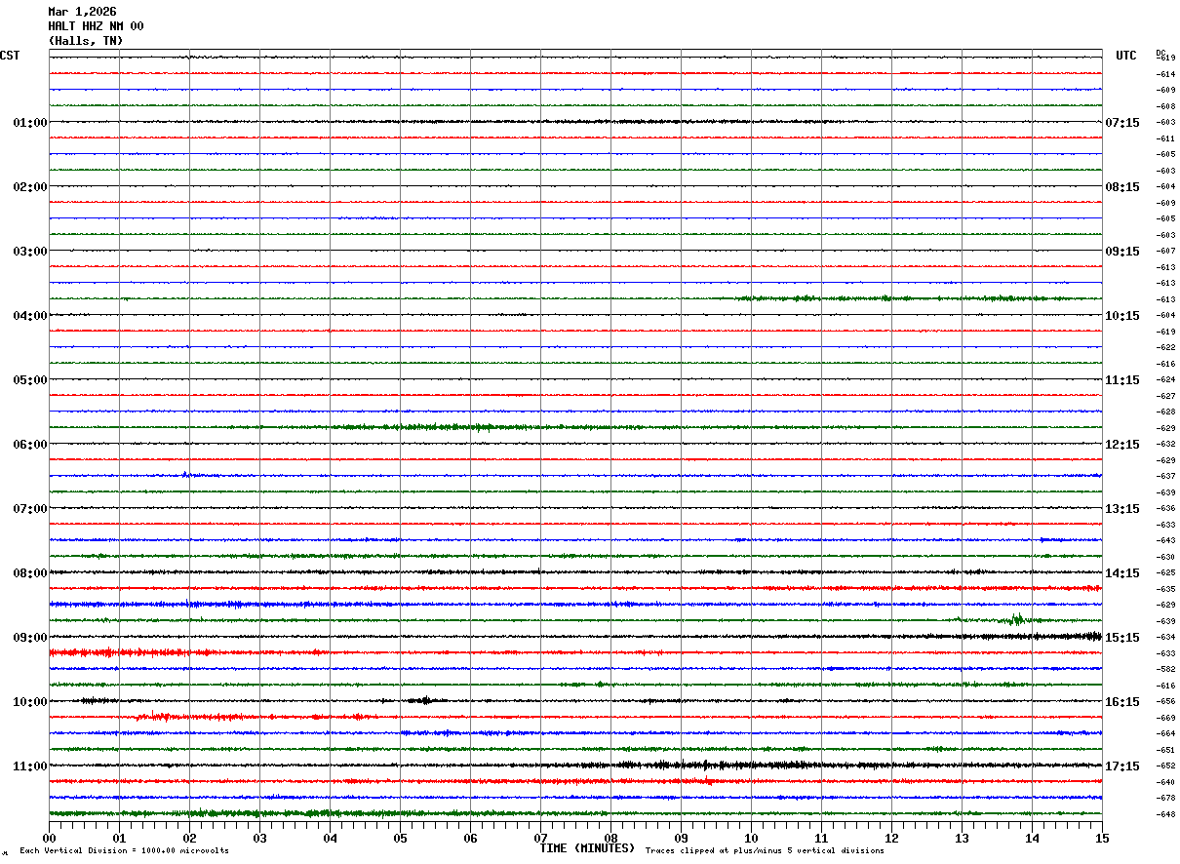Click minute tick '12' on the time axis
The height and width of the screenshot is (864, 1180).
pos(891,838)
